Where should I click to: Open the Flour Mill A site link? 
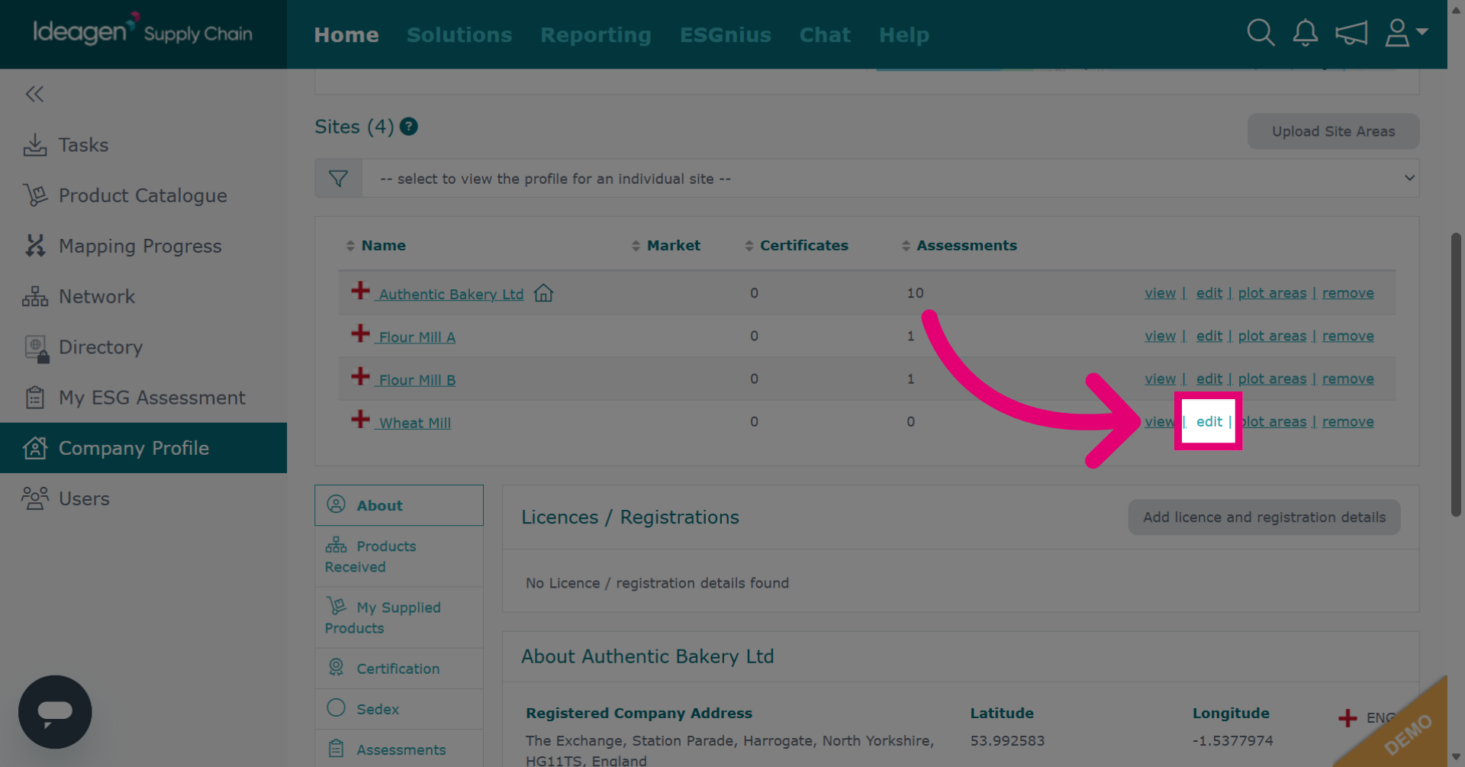click(417, 337)
